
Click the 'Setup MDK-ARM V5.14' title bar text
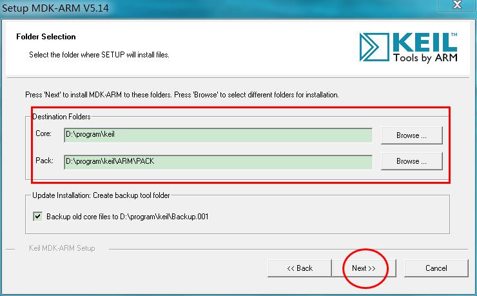click(x=55, y=8)
